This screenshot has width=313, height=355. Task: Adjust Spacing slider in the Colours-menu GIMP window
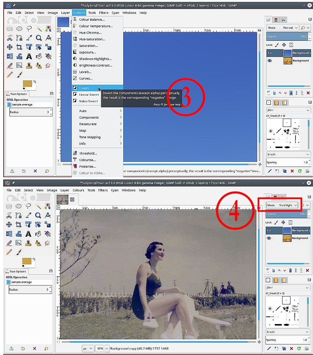(287, 162)
